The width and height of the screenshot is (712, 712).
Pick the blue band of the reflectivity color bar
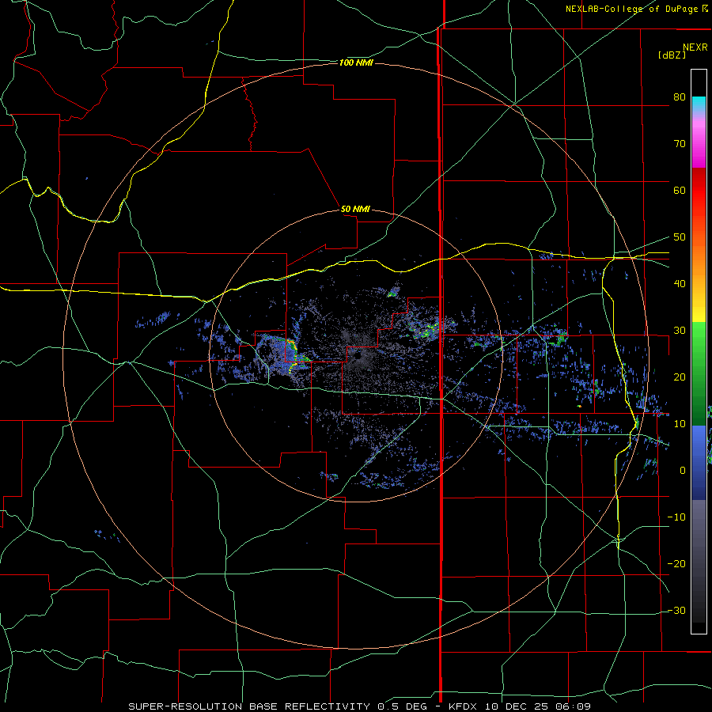click(x=699, y=462)
